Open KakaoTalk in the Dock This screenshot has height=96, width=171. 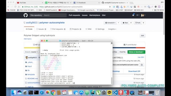(x=109, y=93)
